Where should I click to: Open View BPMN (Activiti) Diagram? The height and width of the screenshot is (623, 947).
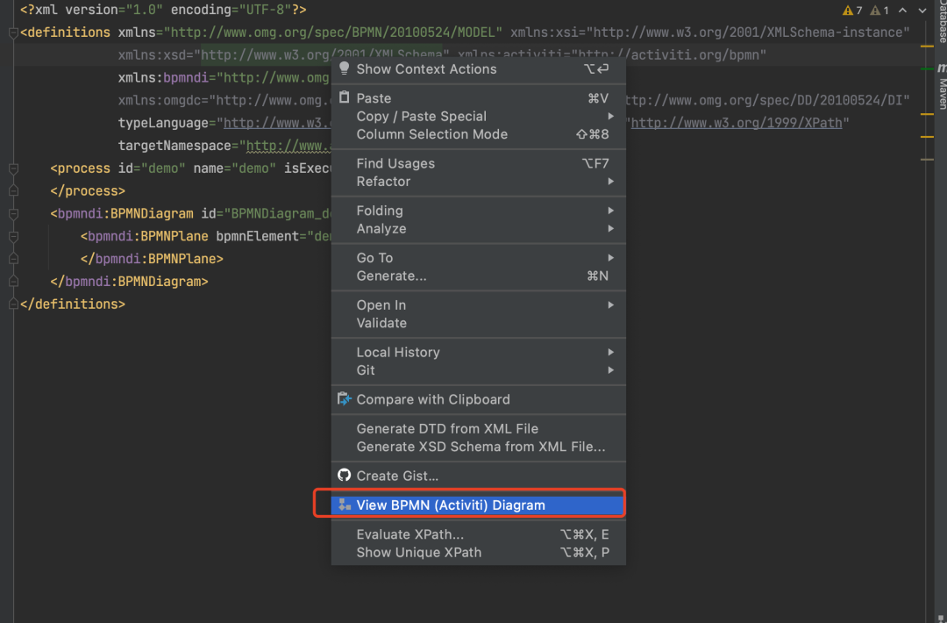click(x=479, y=505)
